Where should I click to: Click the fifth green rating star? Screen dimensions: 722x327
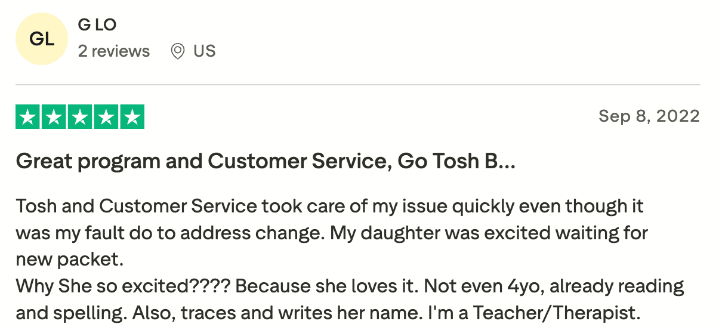click(132, 118)
